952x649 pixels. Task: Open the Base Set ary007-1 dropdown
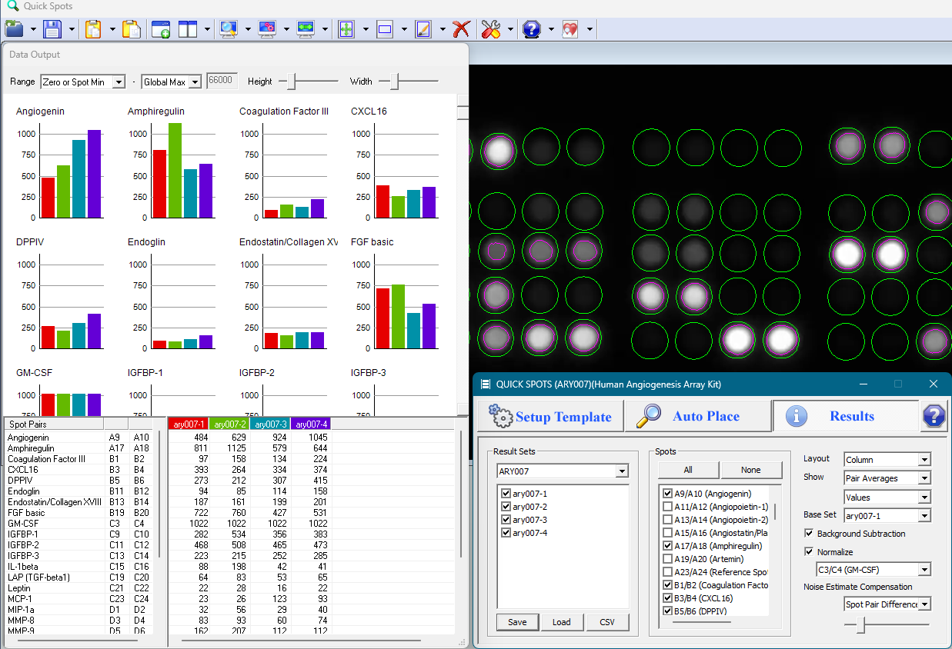pos(924,516)
